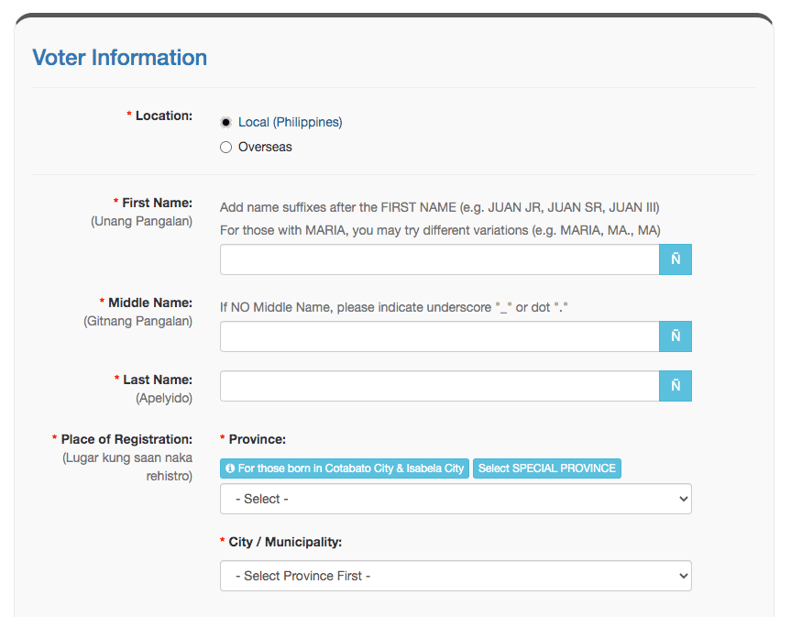
Task: Choose the Overseas location radio button
Action: coord(226,147)
